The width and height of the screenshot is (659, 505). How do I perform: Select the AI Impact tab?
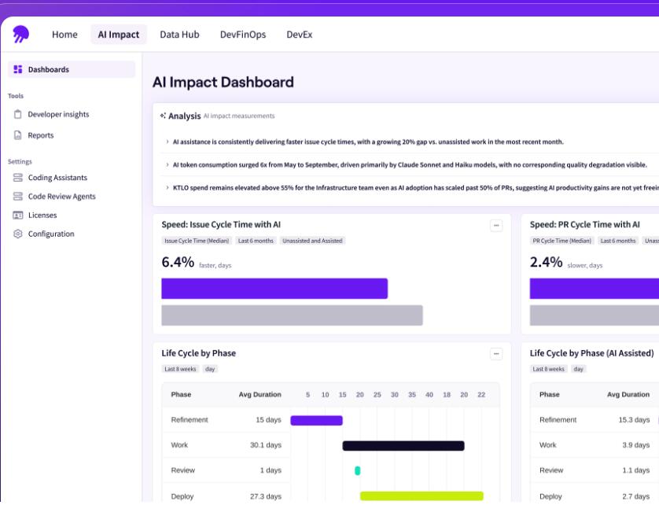click(119, 35)
